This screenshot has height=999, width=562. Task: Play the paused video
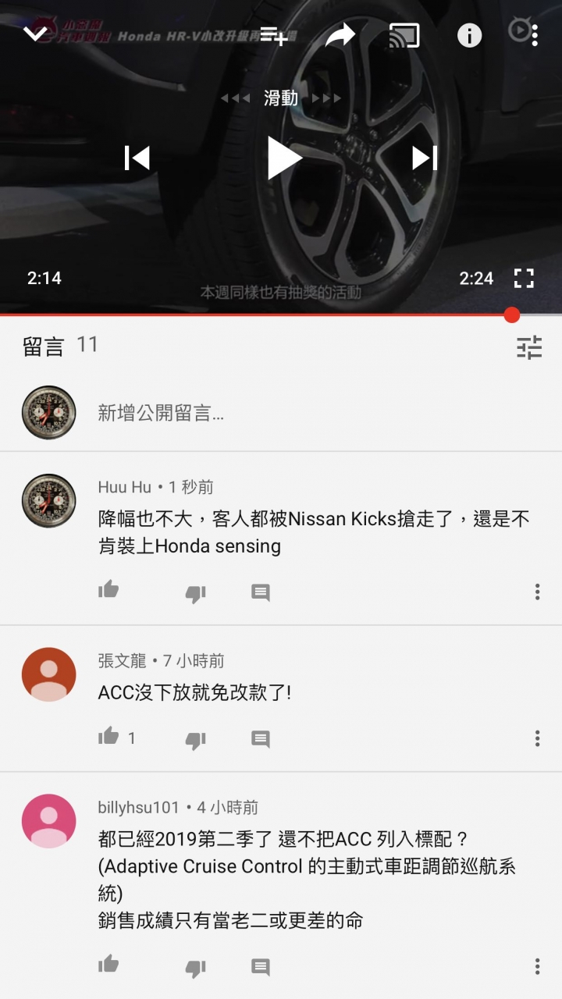click(x=284, y=158)
